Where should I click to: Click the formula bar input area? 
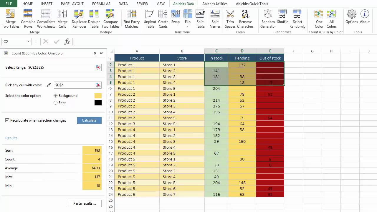[225, 42]
